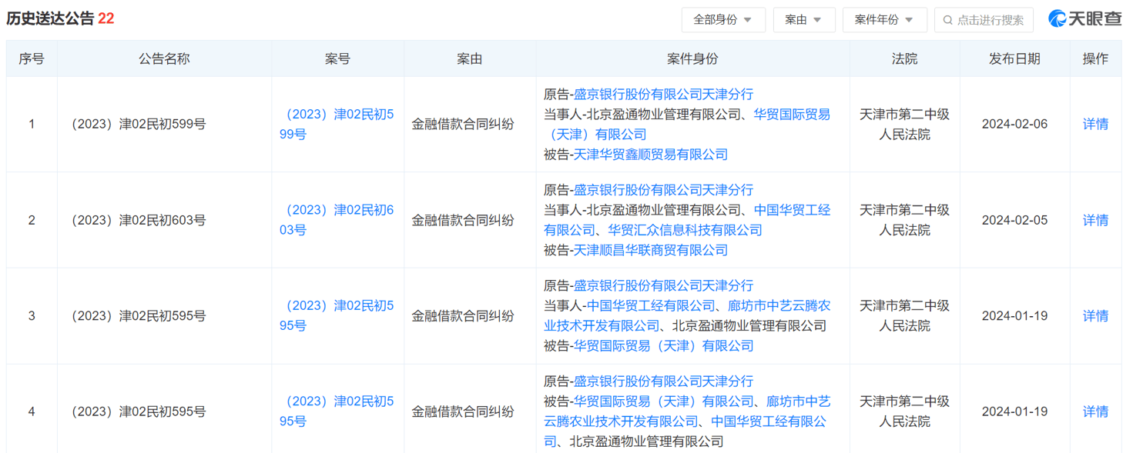
Task: Click announcement name (2023)津02民初603号
Action: click(x=139, y=220)
